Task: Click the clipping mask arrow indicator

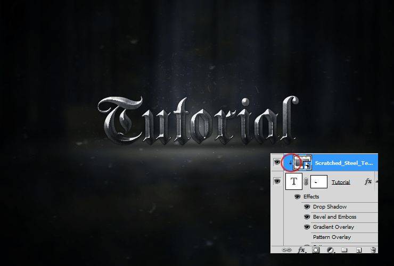Action: point(291,163)
